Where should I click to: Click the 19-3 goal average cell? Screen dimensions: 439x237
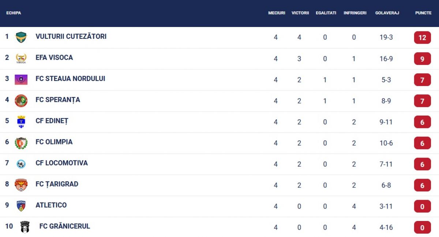[386, 37]
